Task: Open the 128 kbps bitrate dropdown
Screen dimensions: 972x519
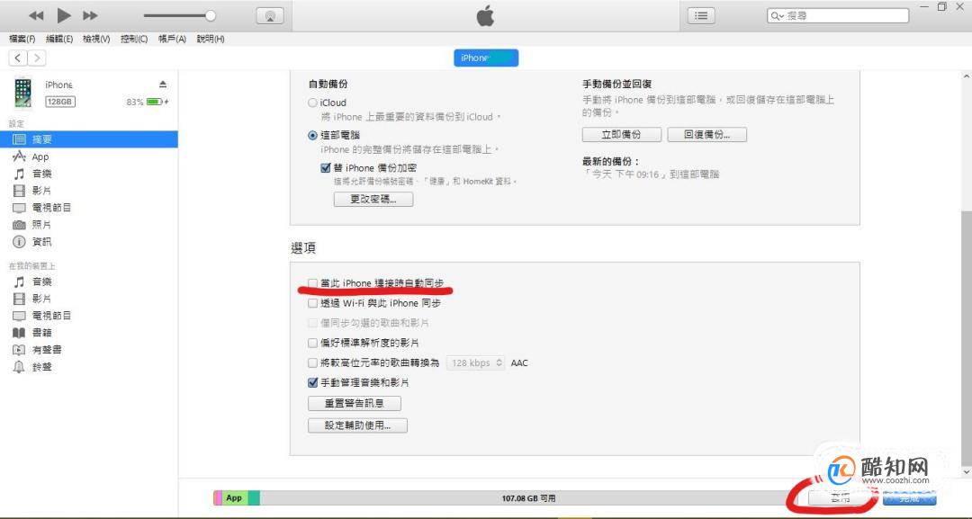Action: [x=475, y=362]
